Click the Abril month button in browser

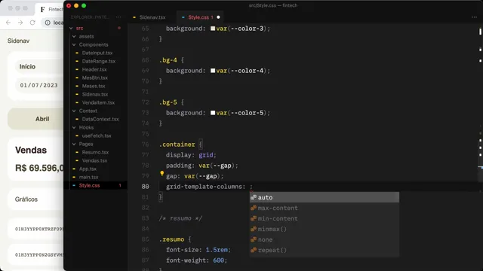pyautogui.click(x=35, y=119)
